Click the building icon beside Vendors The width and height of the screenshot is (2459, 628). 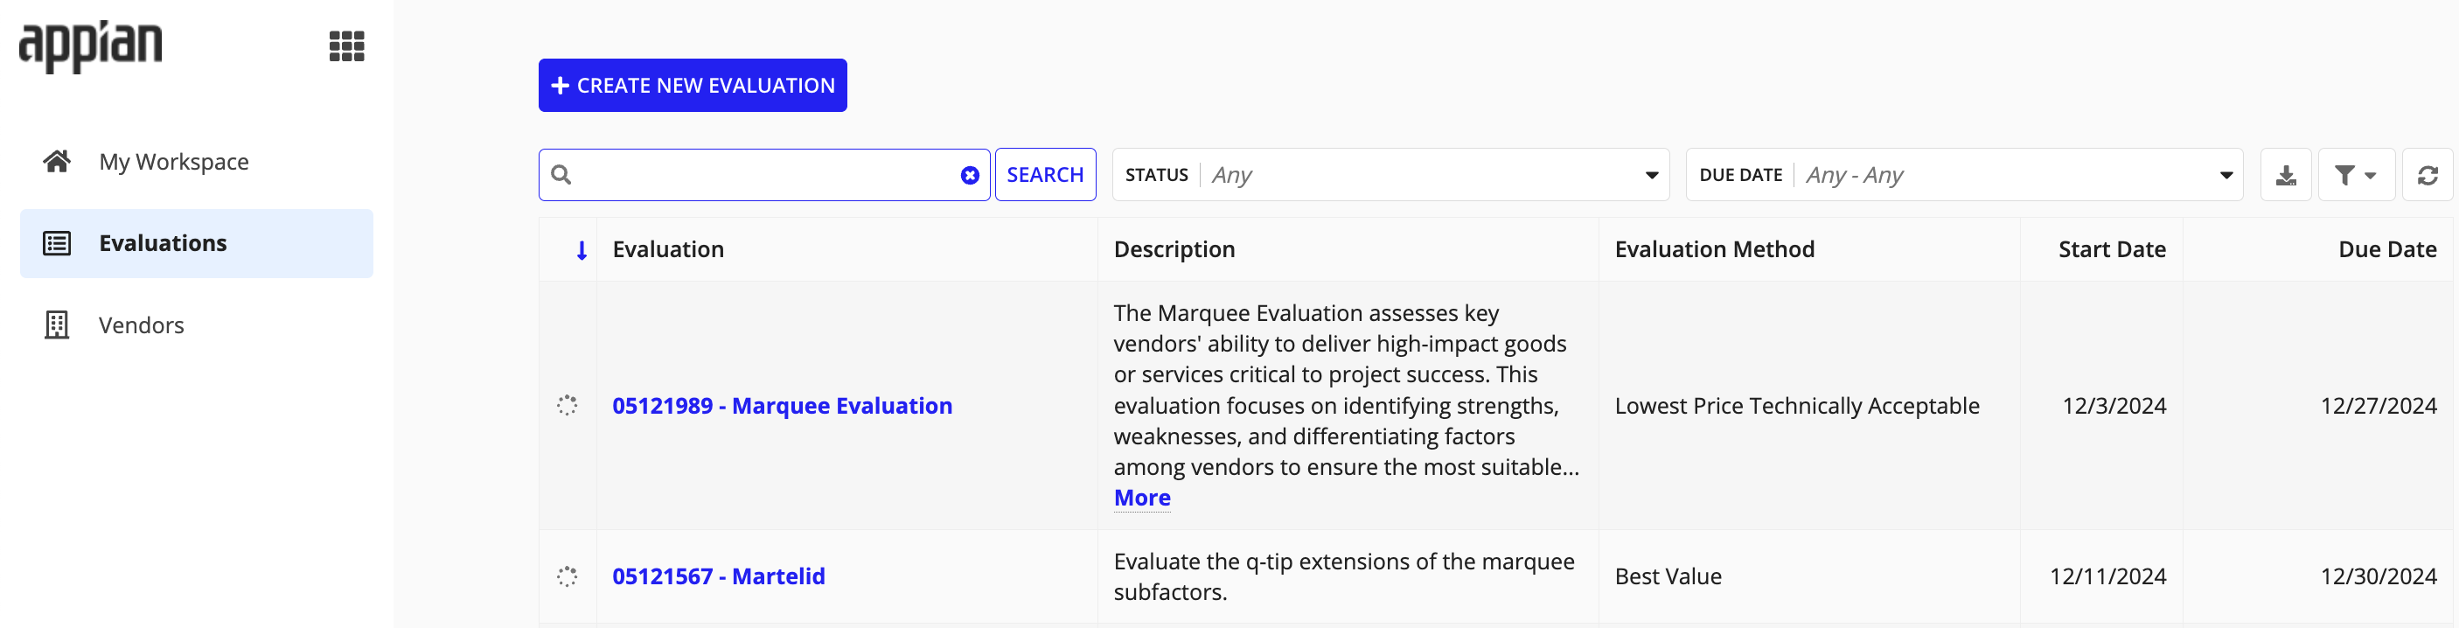57,325
